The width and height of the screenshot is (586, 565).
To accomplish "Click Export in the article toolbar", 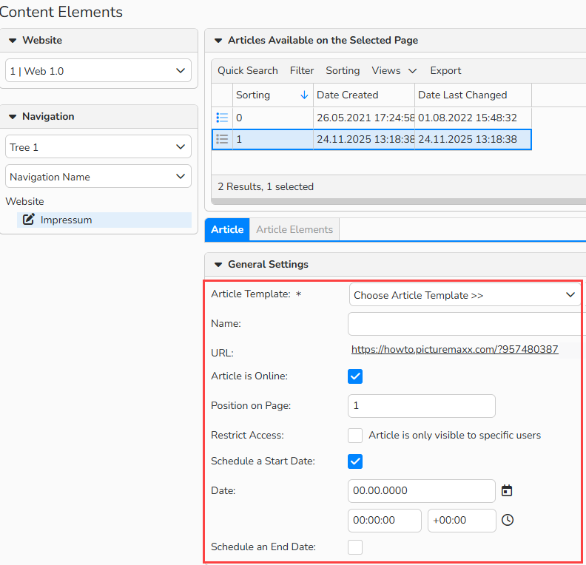I will [445, 70].
